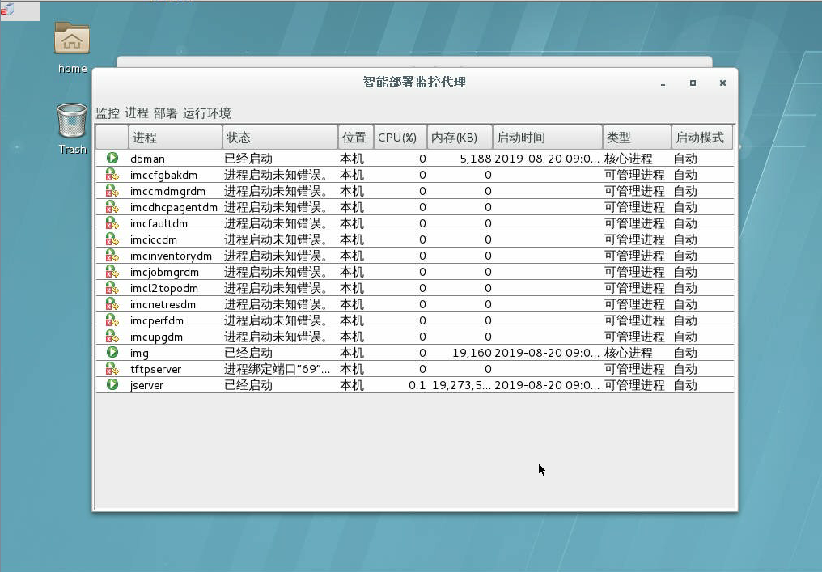
Task: Select the tftpserver process name
Action: 155,369
